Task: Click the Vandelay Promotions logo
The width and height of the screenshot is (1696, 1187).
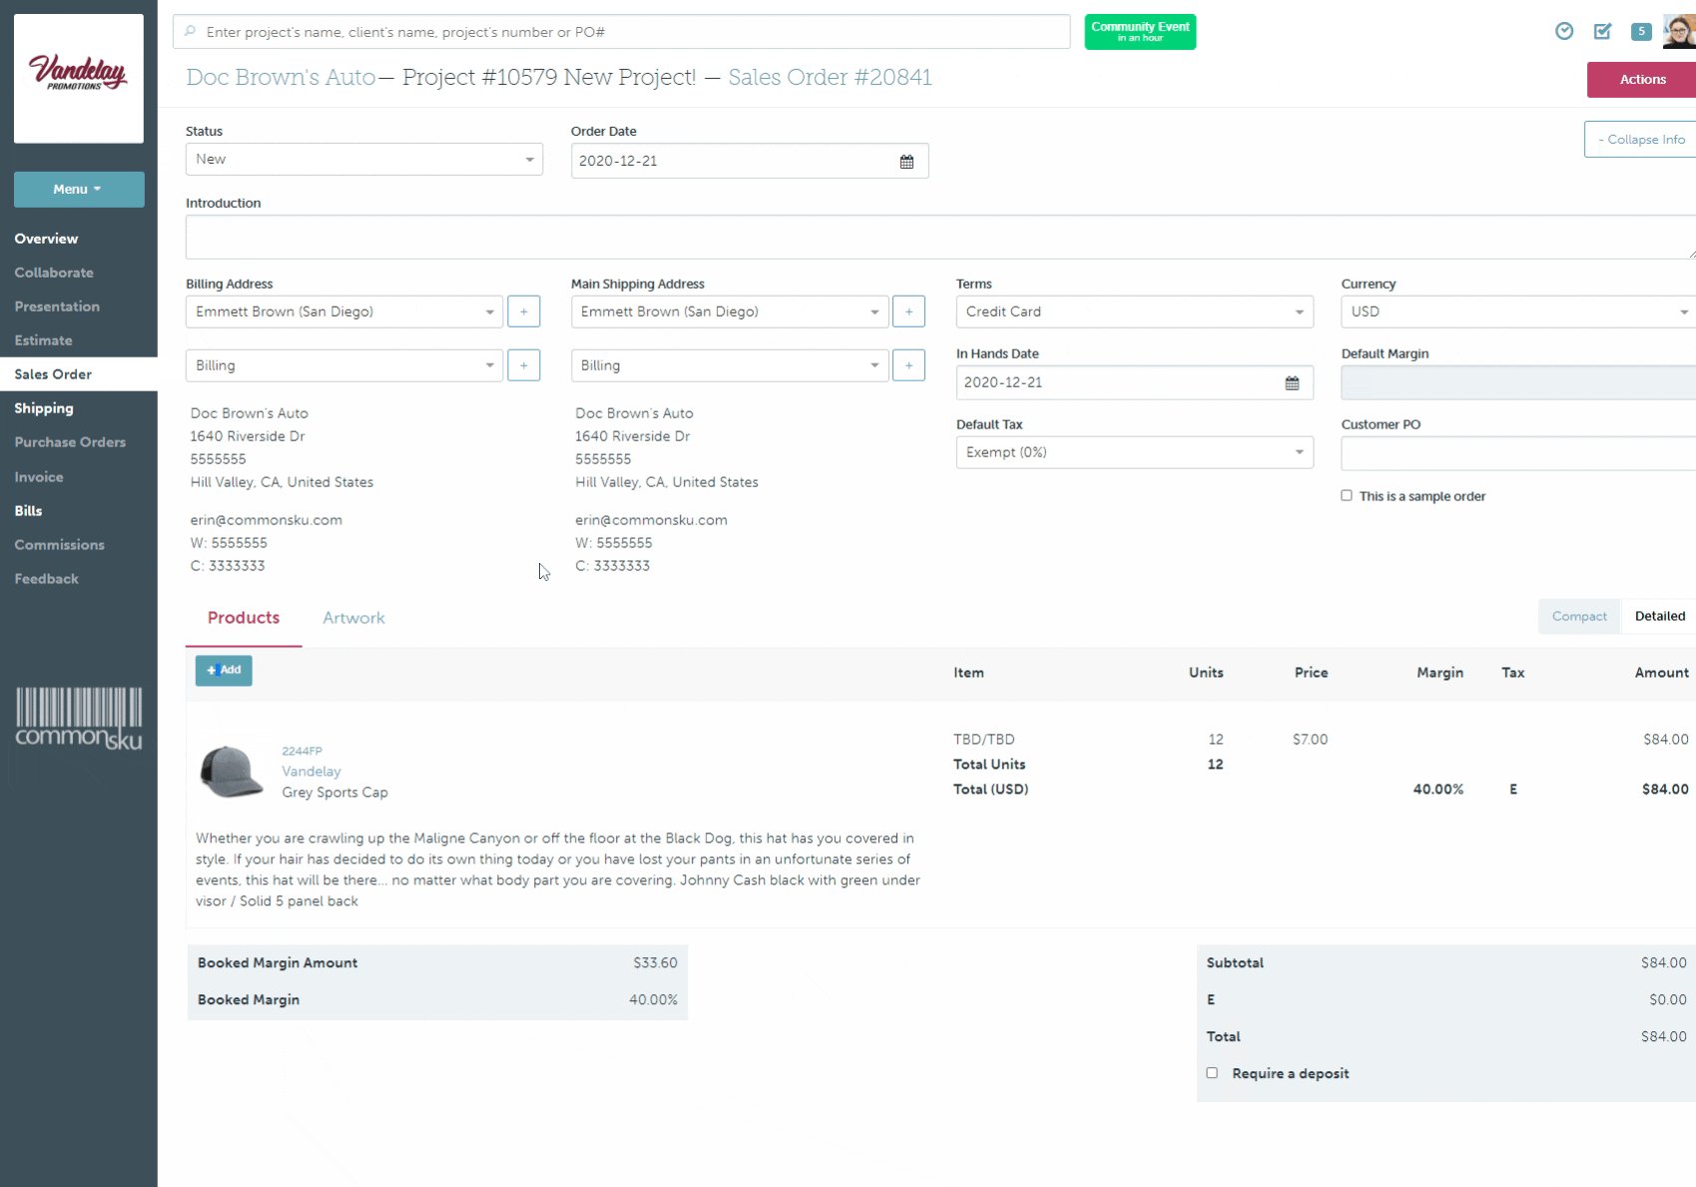Action: [x=79, y=78]
